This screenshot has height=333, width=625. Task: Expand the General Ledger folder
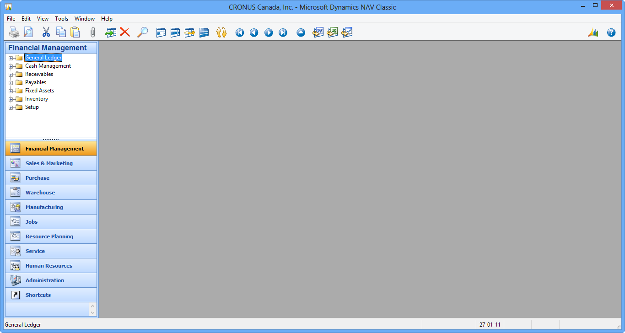click(x=11, y=58)
